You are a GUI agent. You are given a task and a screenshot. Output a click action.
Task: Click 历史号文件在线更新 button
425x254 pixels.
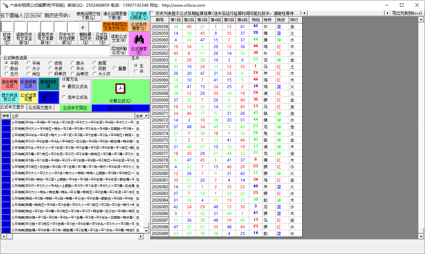click(x=67, y=38)
